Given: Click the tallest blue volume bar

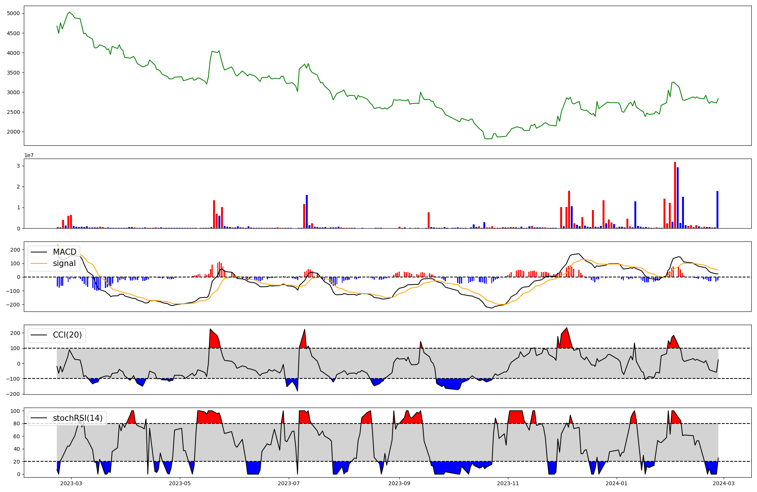Looking at the screenshot, I should click(x=678, y=198).
